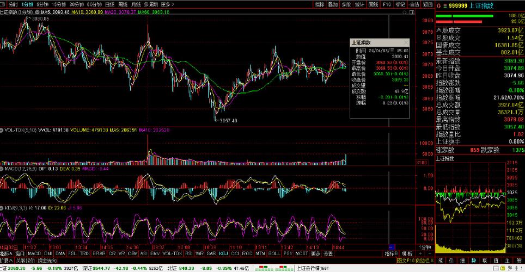Open the 更多 periods dropdown

[x=167, y=4]
